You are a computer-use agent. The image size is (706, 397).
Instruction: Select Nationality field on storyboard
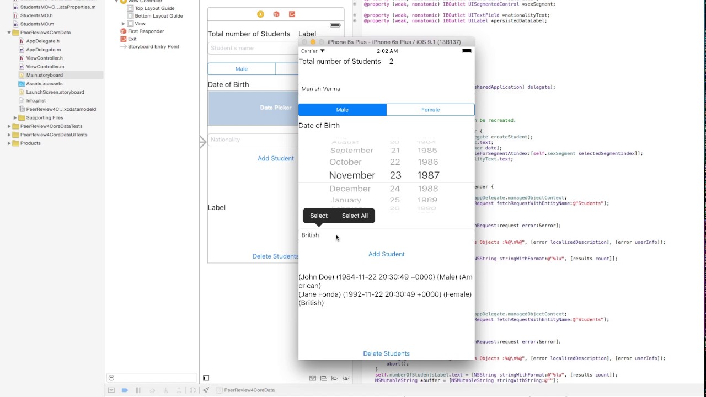tap(253, 140)
